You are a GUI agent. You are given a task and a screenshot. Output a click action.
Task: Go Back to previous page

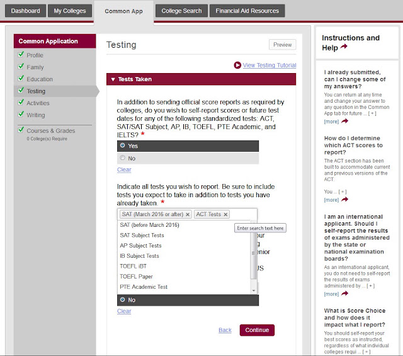coord(225,330)
